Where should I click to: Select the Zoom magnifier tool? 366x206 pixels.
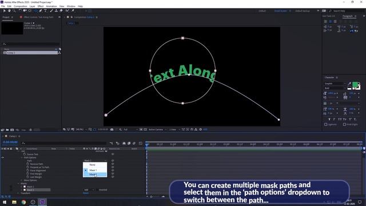click(14, 11)
